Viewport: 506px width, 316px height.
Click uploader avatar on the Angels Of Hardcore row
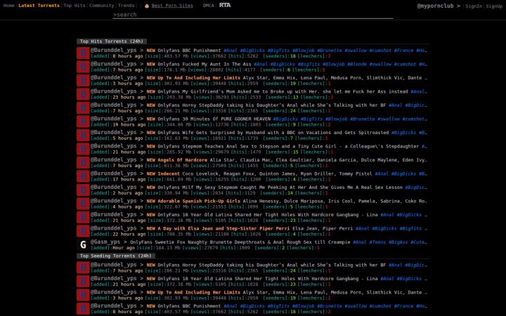(x=83, y=162)
